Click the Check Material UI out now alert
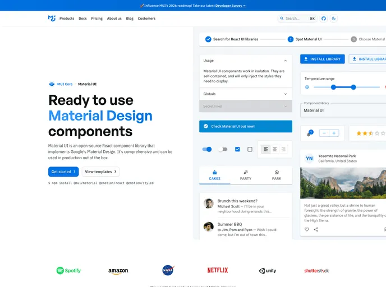Image resolution: width=386 pixels, height=287 pixels. (246, 127)
